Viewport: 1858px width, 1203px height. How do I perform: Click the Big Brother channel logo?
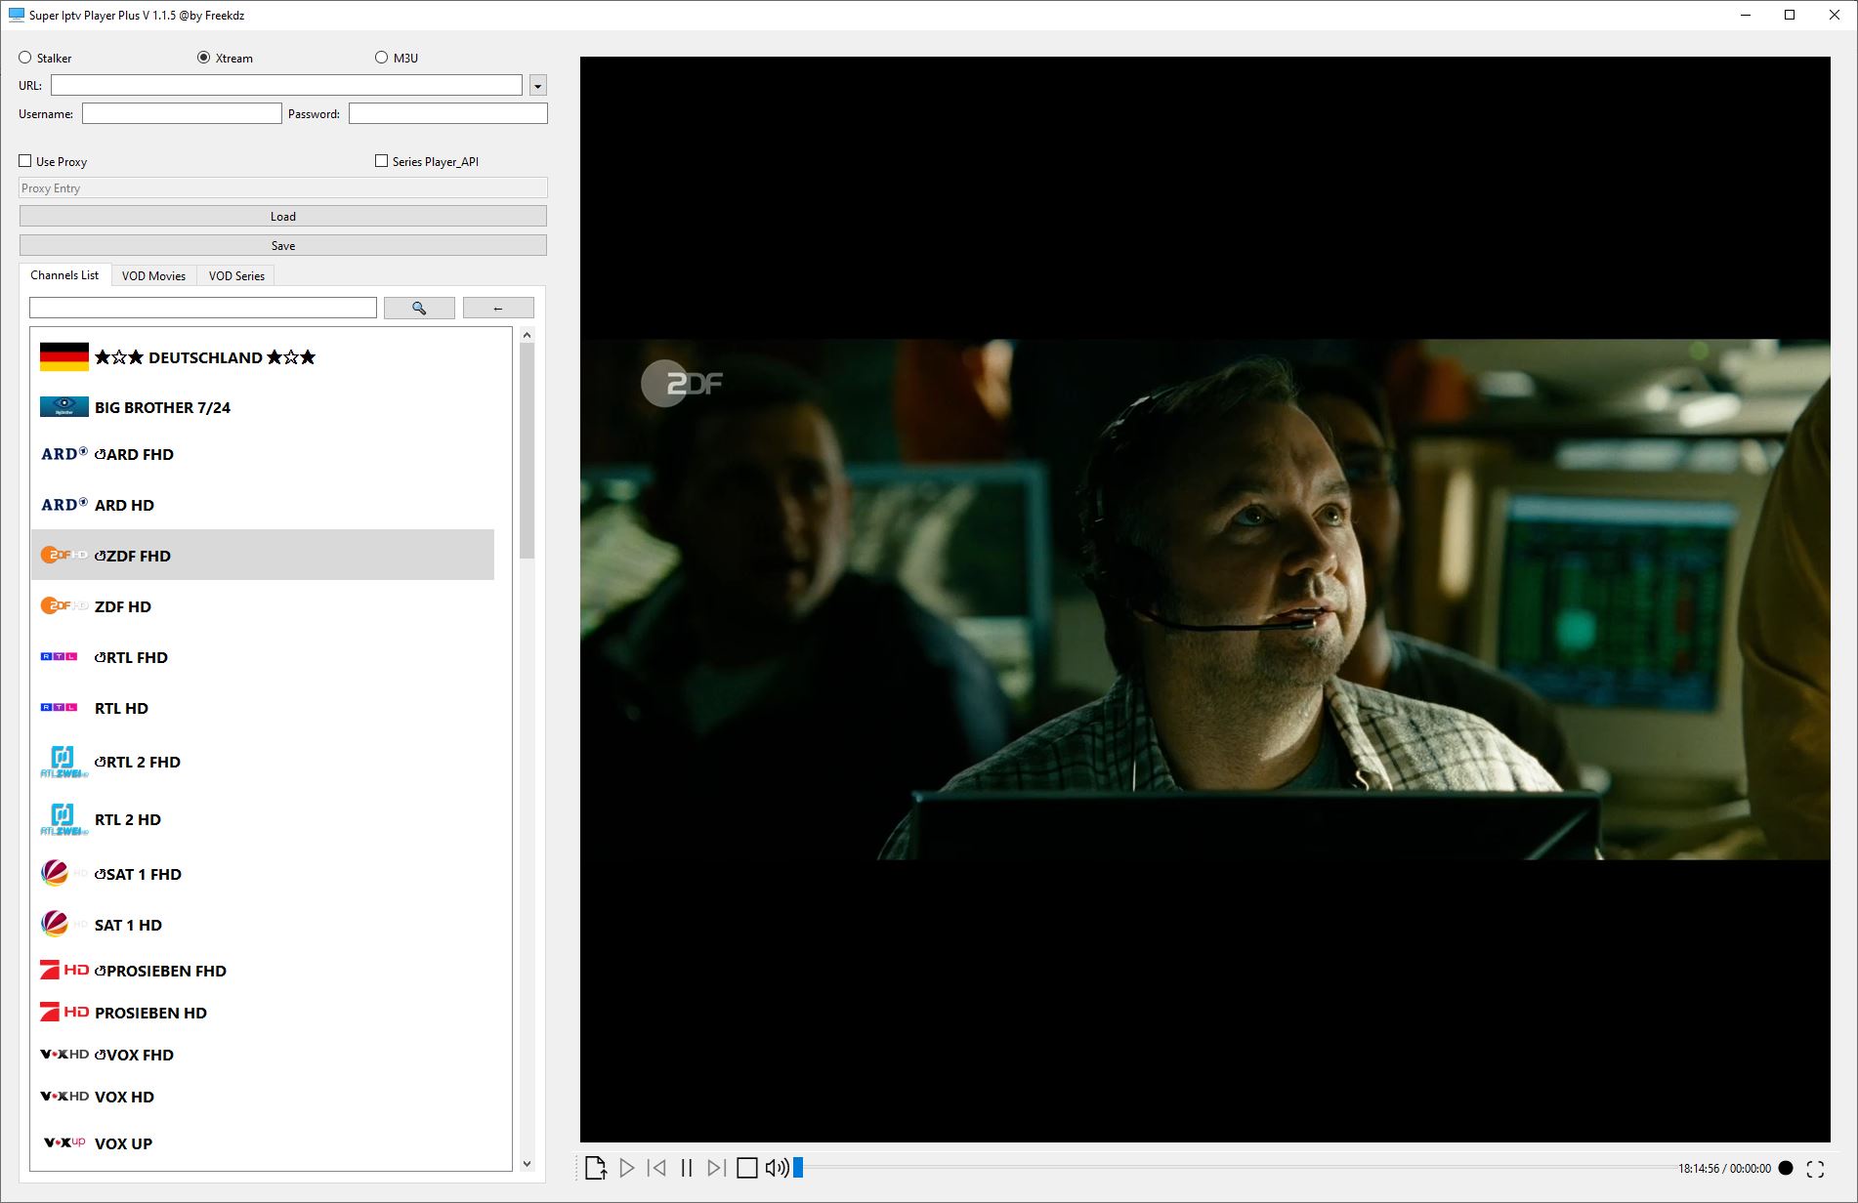click(64, 407)
